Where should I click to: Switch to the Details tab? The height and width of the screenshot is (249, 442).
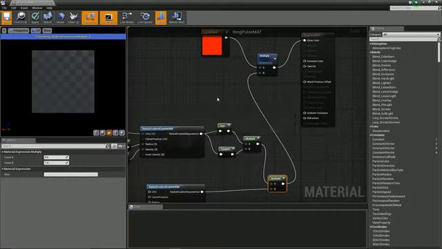tap(18, 140)
